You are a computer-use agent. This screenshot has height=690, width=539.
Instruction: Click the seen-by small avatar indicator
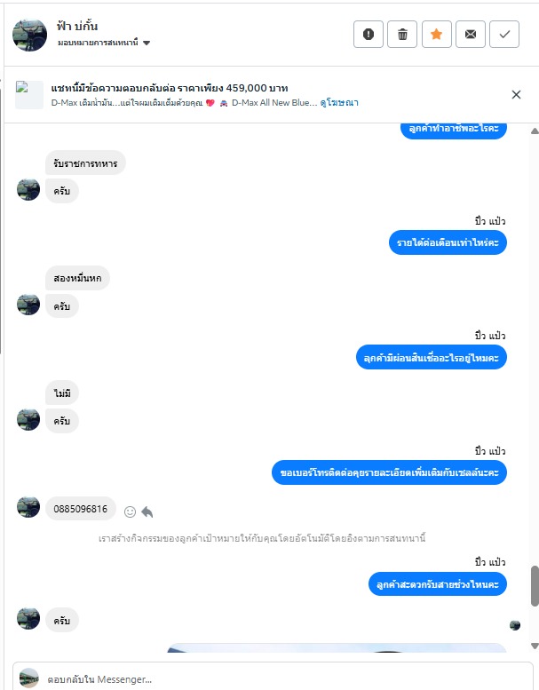(515, 625)
